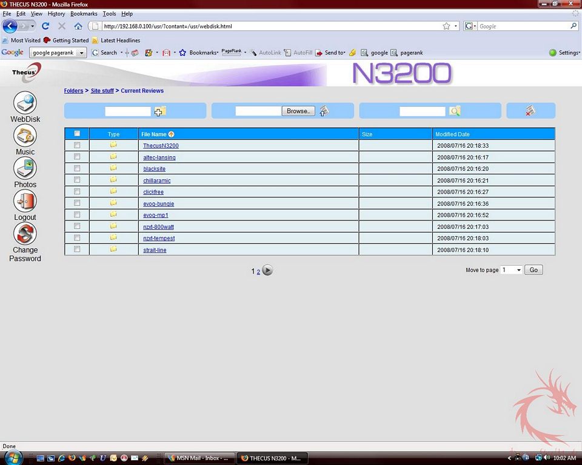
Task: Check the box for evog-bungie folder
Action: click(x=77, y=203)
